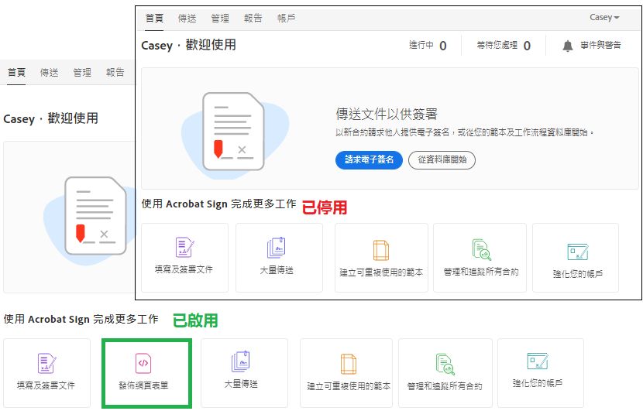643x411 pixels.
Task: Select 建立可重複使用的範本 label in 已啟用 row
Action: pyautogui.click(x=349, y=386)
